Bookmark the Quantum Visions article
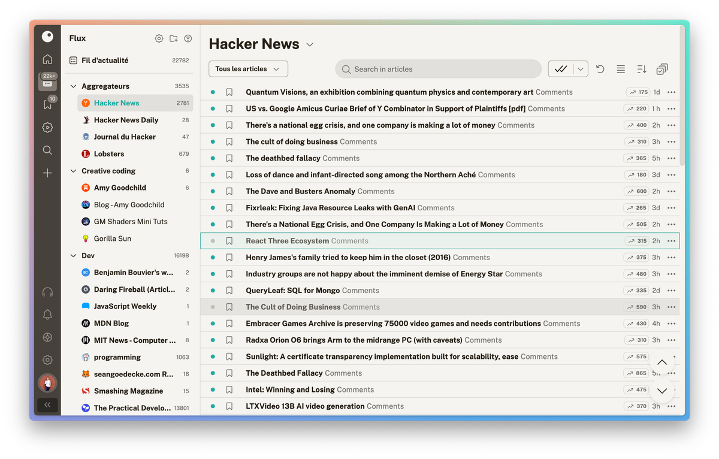The image size is (719, 459). click(229, 92)
